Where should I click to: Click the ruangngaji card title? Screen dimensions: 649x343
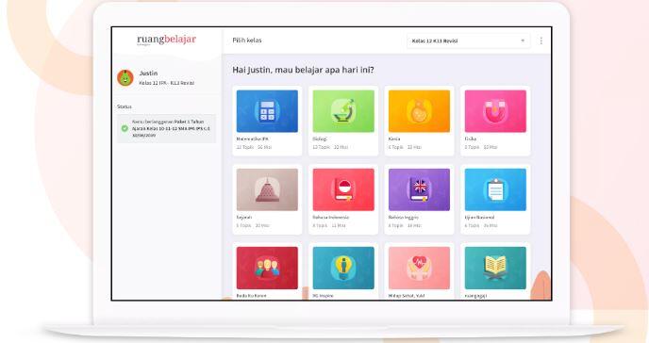[x=476, y=296]
